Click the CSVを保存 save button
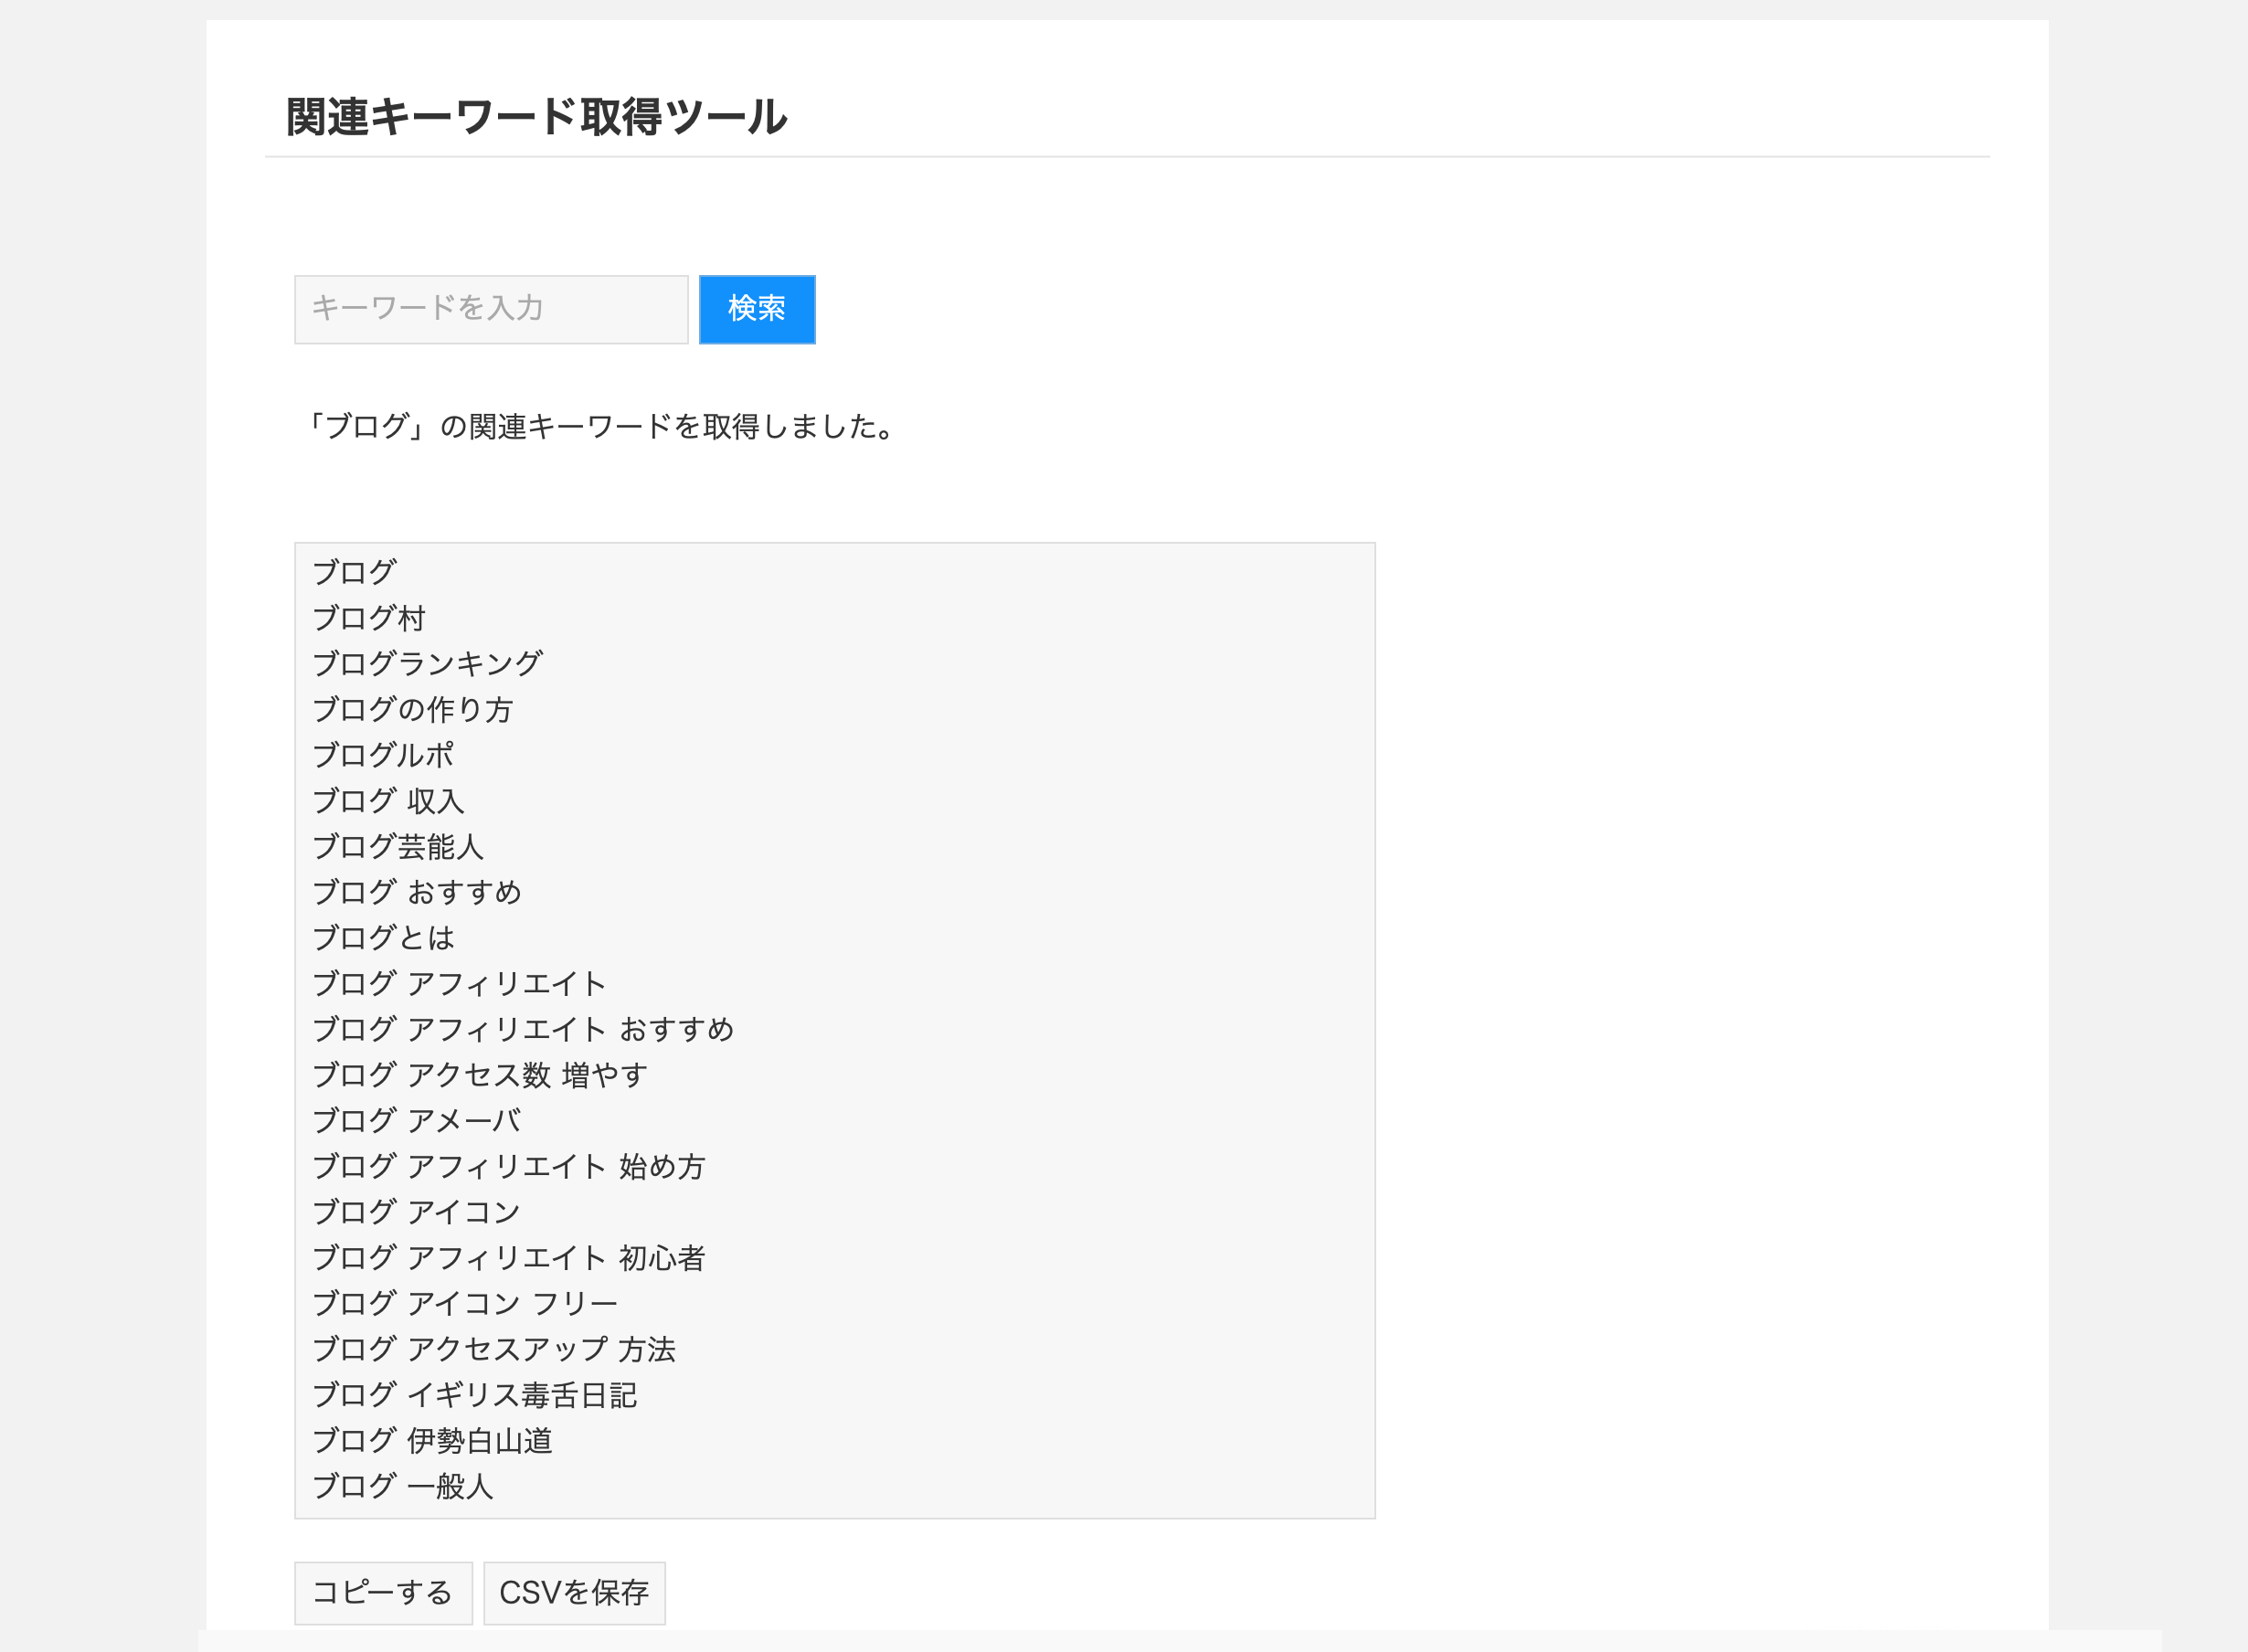Screen dimensions: 2248x1652 (x=574, y=1592)
